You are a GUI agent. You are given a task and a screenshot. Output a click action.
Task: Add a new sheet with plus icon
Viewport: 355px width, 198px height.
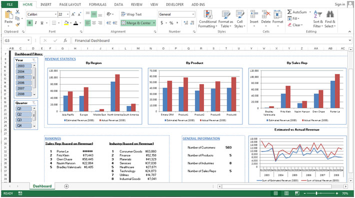[66, 186]
